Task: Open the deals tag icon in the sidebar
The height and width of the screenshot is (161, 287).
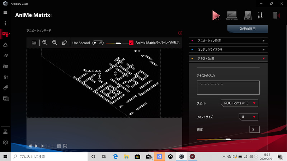Action: point(5,88)
